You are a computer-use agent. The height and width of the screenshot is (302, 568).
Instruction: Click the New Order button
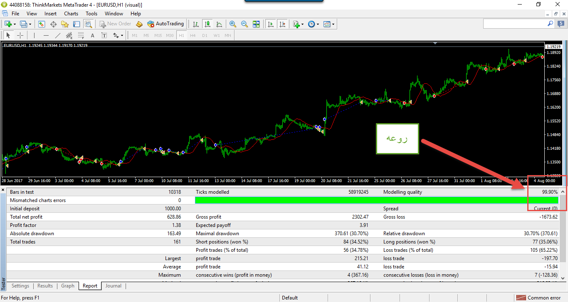[x=115, y=24]
